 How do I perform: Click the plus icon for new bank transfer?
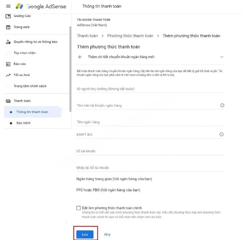(x=80, y=57)
